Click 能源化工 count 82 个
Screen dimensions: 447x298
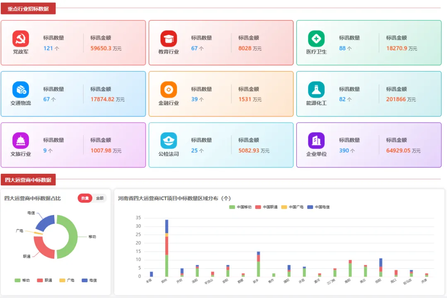pyautogui.click(x=346, y=99)
